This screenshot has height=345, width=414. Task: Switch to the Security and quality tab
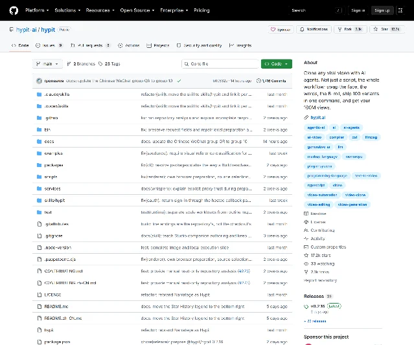(x=200, y=45)
